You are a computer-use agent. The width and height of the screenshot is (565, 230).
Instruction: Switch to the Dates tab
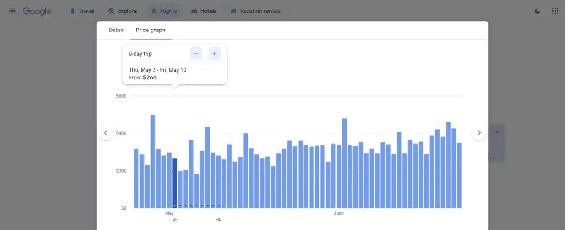[116, 30]
